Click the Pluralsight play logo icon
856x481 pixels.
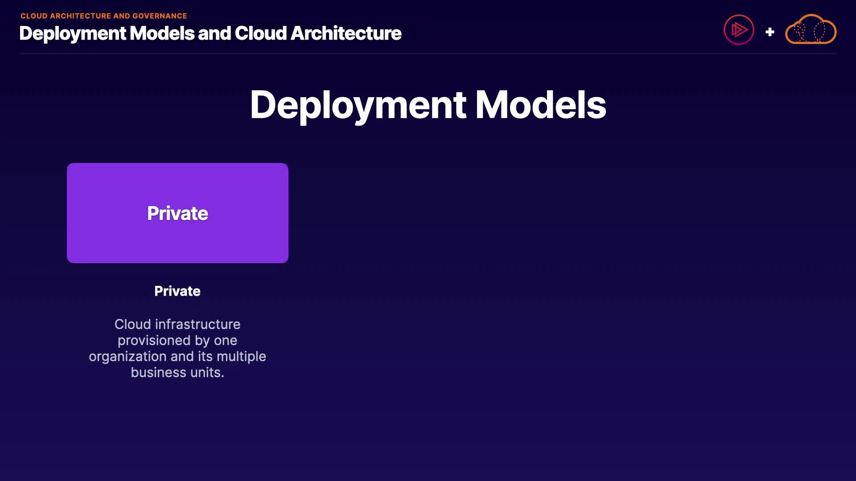point(739,30)
